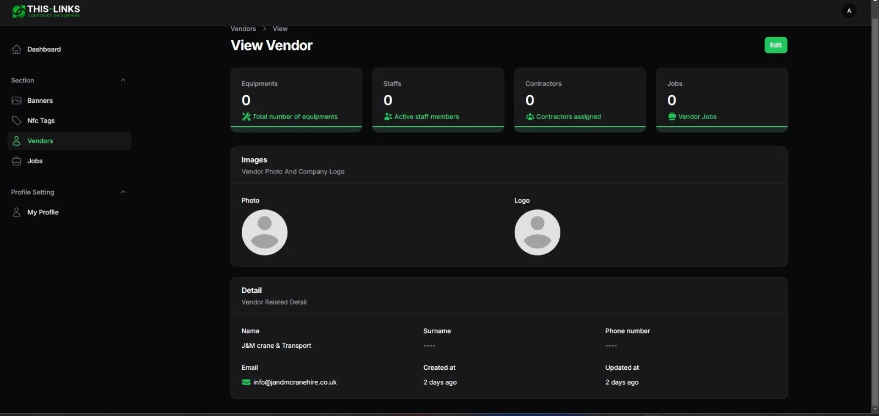
Task: Navigate to Vendors breadcrumb link
Action: pyautogui.click(x=243, y=29)
